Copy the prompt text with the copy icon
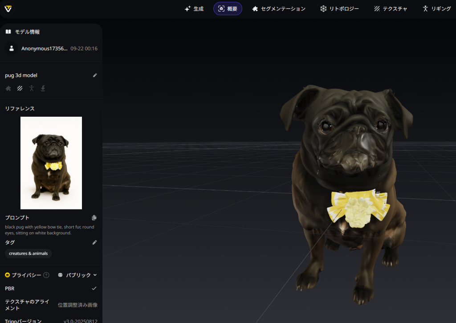Image resolution: width=456 pixels, height=323 pixels. (94, 218)
